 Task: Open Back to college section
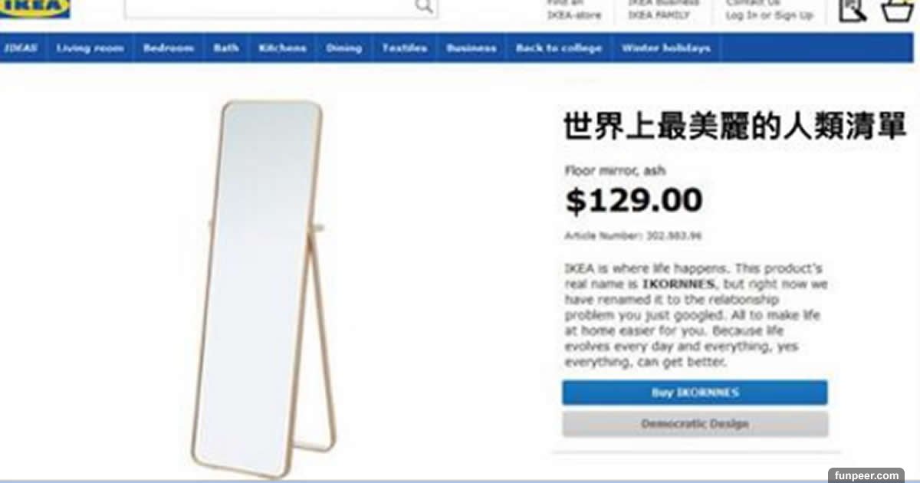(x=558, y=48)
